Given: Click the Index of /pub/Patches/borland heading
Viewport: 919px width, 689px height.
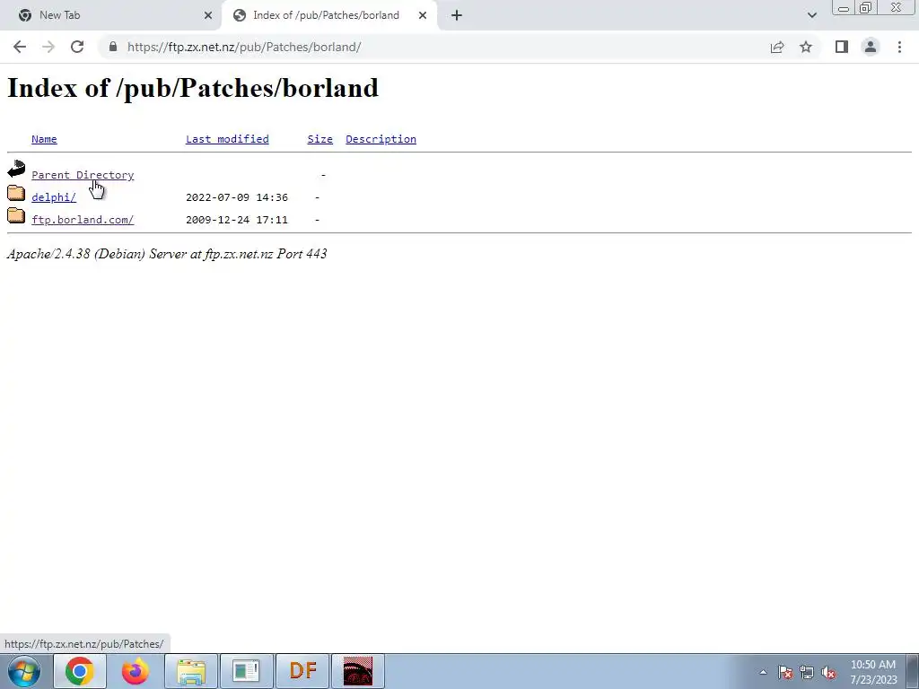Looking at the screenshot, I should pos(193,89).
